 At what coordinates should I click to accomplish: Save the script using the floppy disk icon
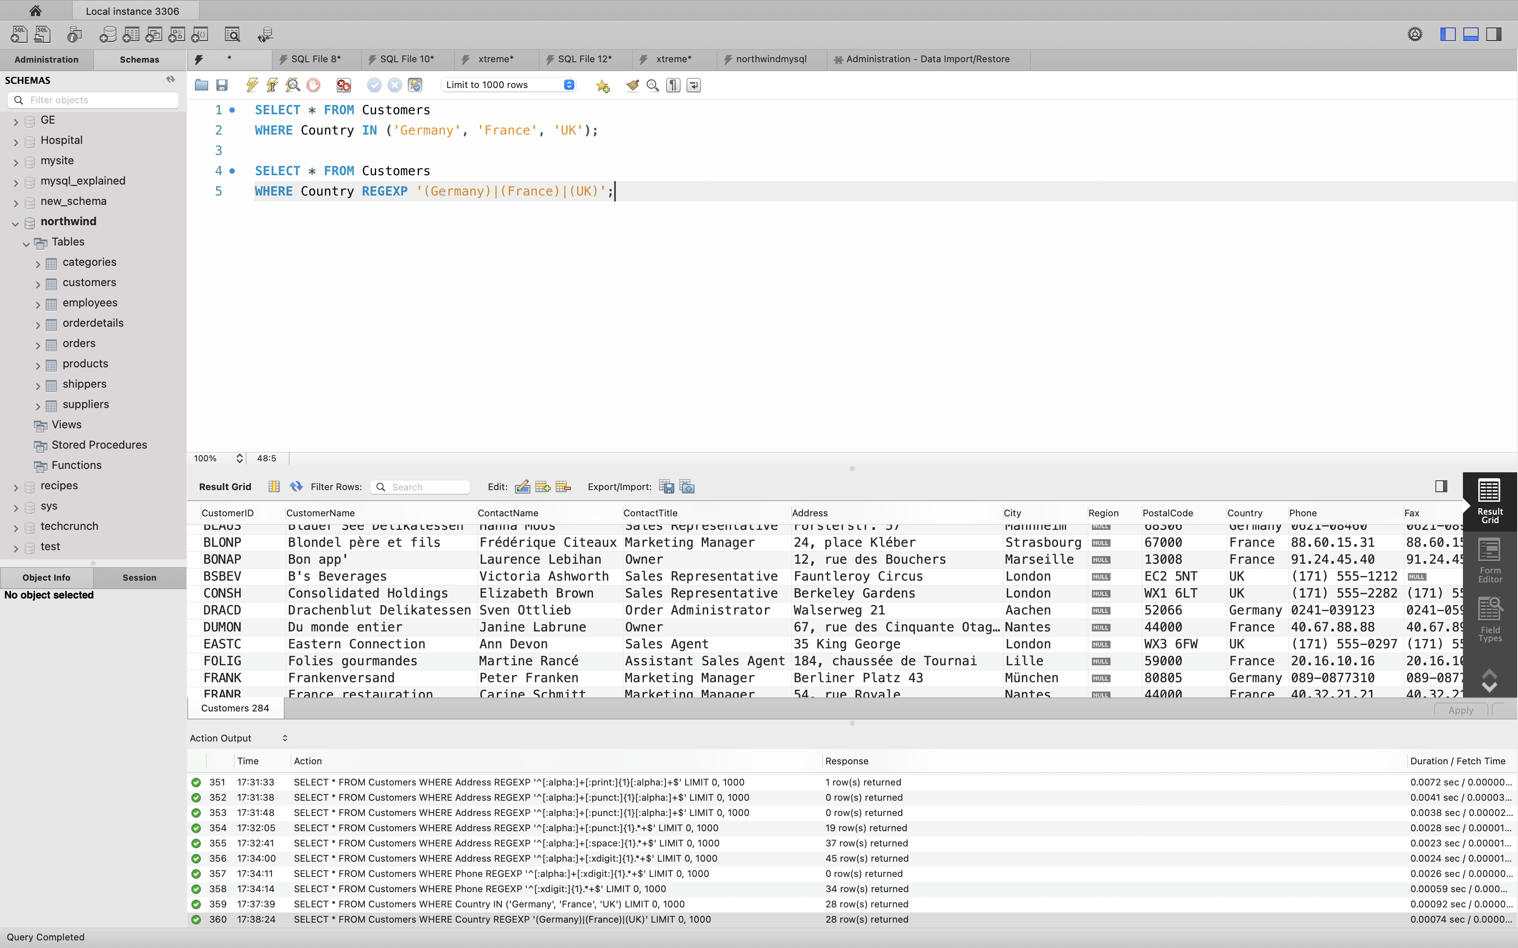(222, 85)
